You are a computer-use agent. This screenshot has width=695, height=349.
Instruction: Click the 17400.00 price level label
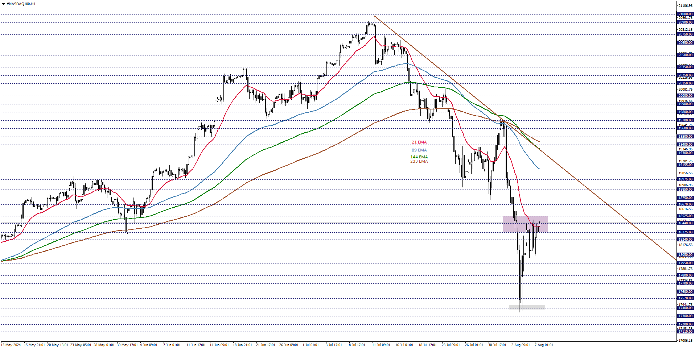click(x=686, y=308)
